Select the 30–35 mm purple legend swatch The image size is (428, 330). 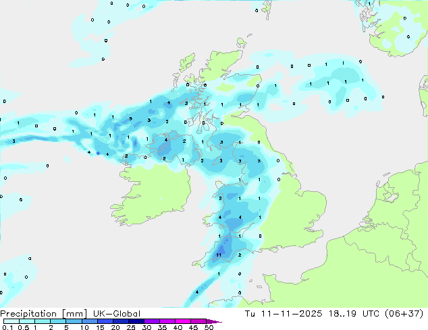point(152,321)
